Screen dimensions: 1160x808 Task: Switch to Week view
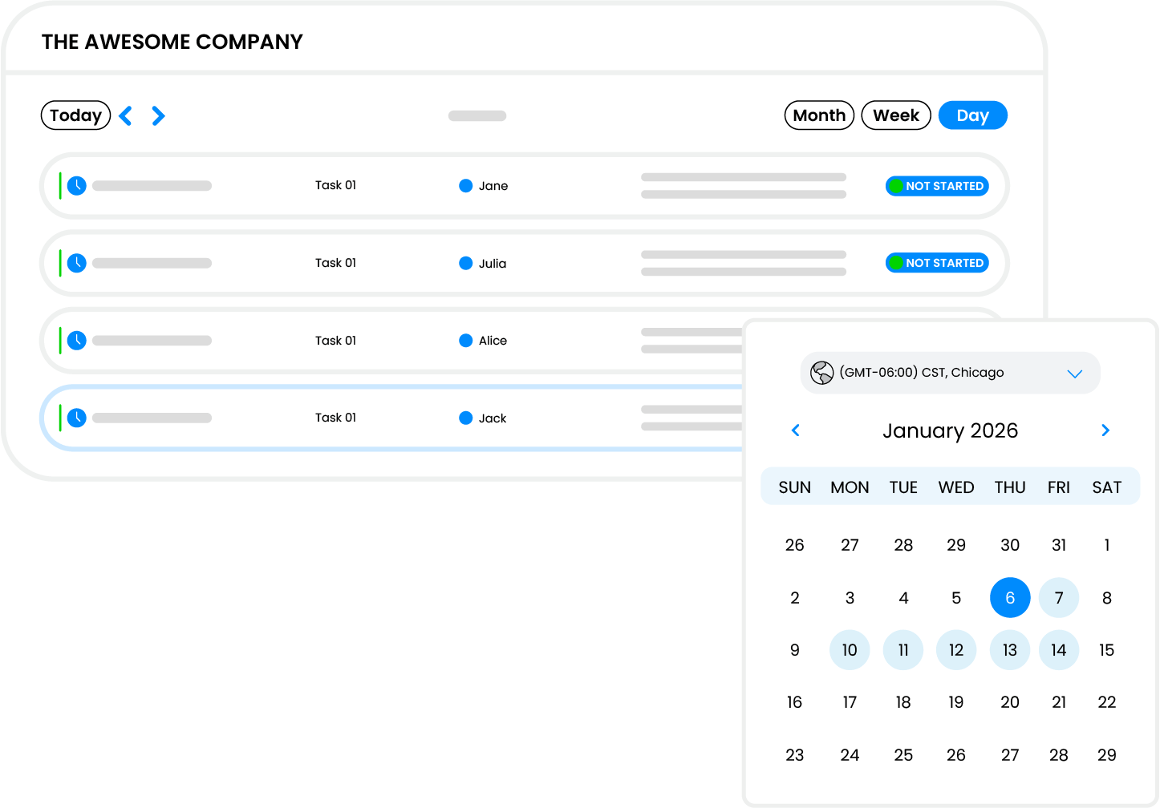895,115
